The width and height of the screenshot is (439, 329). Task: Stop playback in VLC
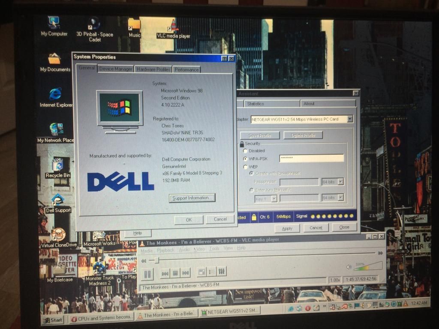click(175, 273)
